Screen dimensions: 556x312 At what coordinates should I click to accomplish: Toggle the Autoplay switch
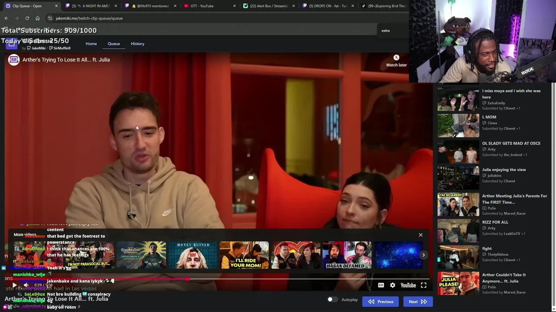332,299
